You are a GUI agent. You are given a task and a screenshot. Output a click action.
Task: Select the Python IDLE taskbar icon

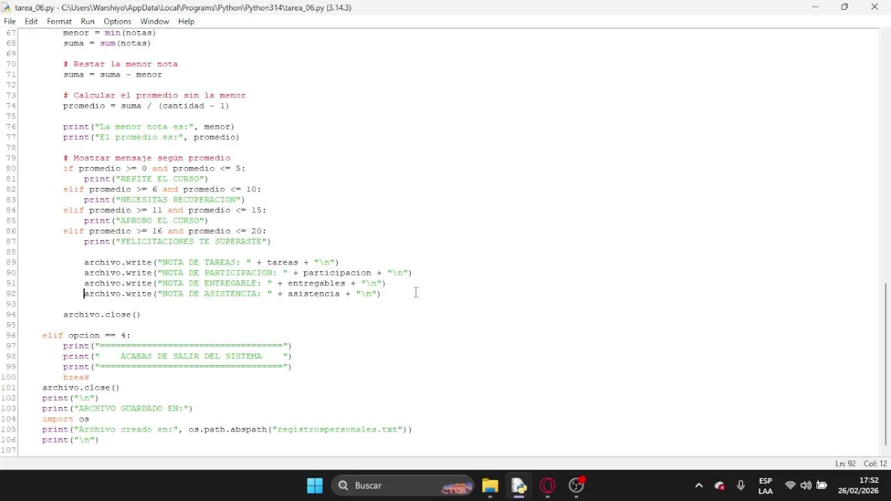coord(519,486)
